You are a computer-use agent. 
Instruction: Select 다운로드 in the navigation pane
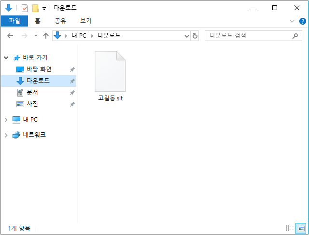38,81
